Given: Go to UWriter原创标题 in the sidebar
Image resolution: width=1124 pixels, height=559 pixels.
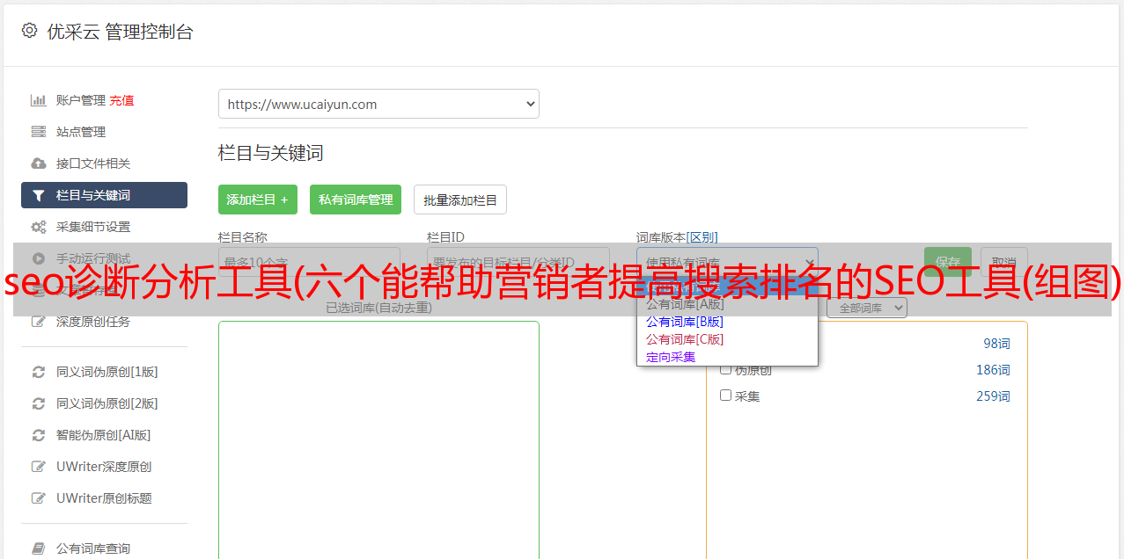Looking at the screenshot, I should click(x=104, y=498).
